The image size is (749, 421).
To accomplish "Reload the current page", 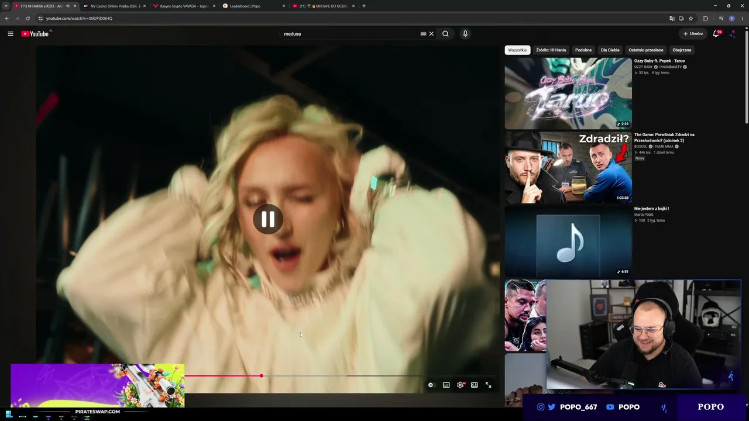I will point(28,18).
